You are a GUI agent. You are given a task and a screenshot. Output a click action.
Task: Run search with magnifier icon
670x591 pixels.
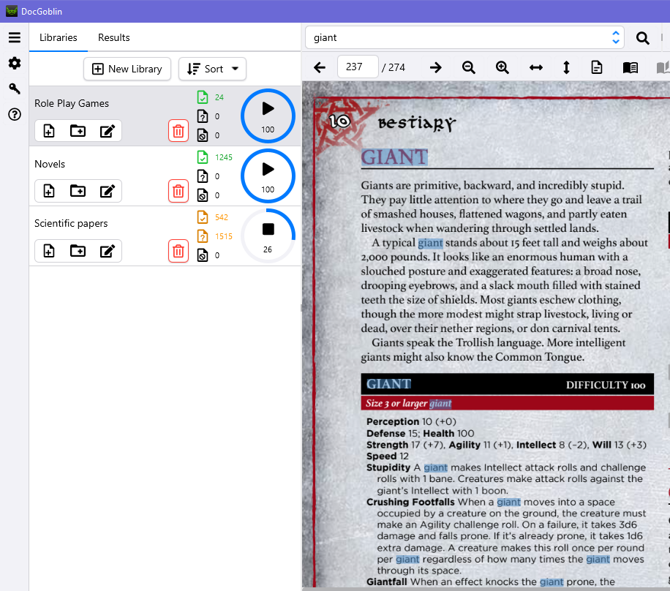[x=643, y=38]
